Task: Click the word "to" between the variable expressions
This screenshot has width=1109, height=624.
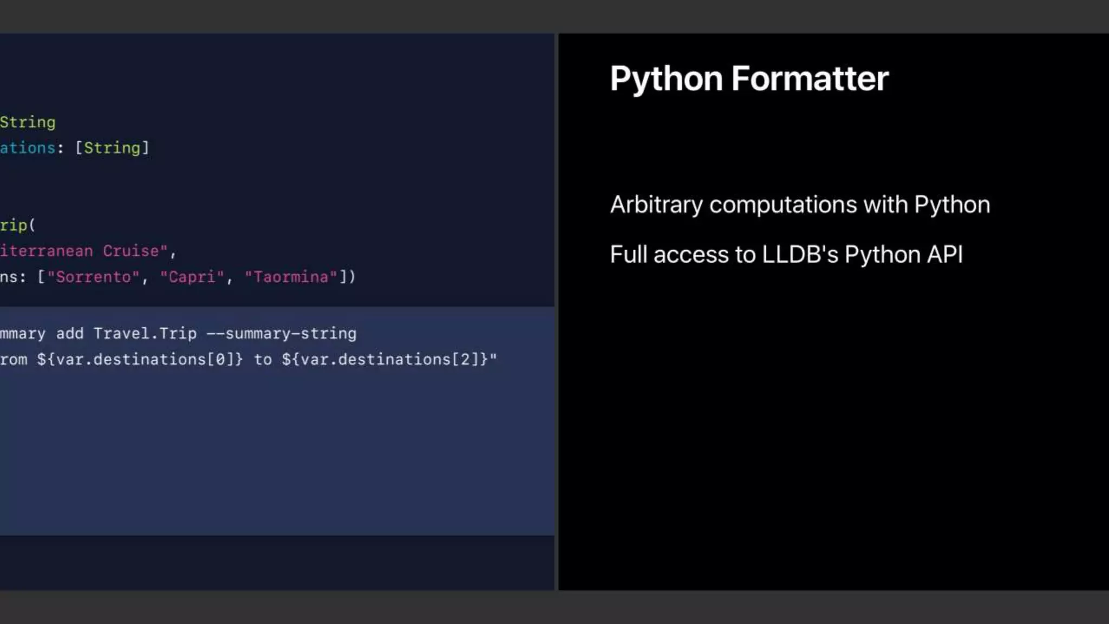Action: point(263,360)
